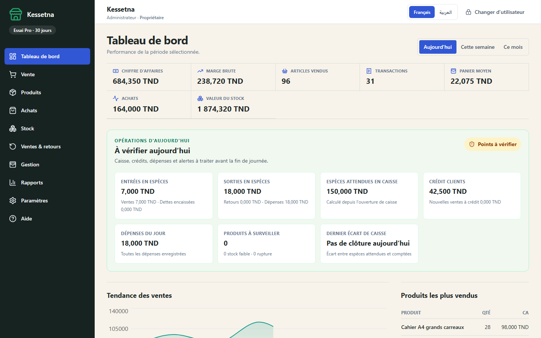This screenshot has height=338, width=541.
Task: Click the Points à vérifier badge
Action: coord(493,144)
